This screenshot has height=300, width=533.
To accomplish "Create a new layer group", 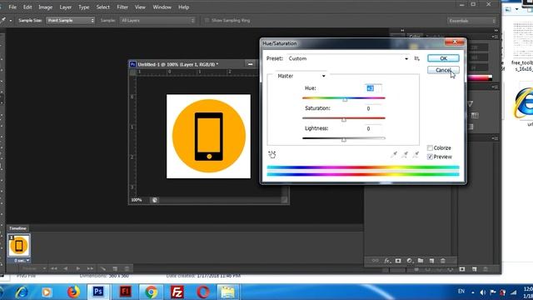I will coord(421,261).
